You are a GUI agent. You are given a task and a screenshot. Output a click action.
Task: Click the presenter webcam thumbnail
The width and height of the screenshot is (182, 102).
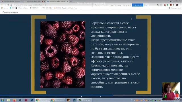coord(171,91)
